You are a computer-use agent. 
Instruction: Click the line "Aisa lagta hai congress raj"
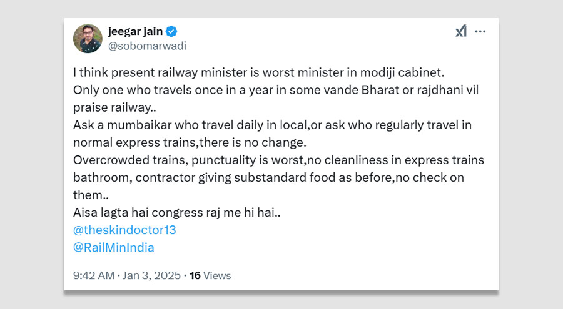tap(177, 212)
